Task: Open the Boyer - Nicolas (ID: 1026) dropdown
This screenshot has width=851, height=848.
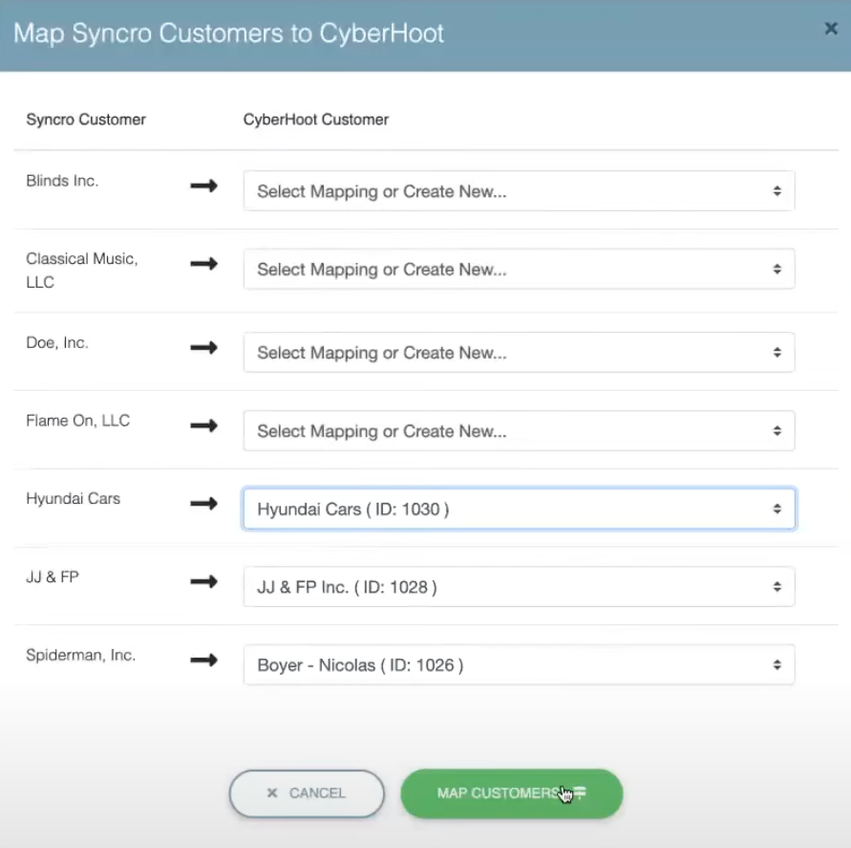Action: pyautogui.click(x=519, y=665)
